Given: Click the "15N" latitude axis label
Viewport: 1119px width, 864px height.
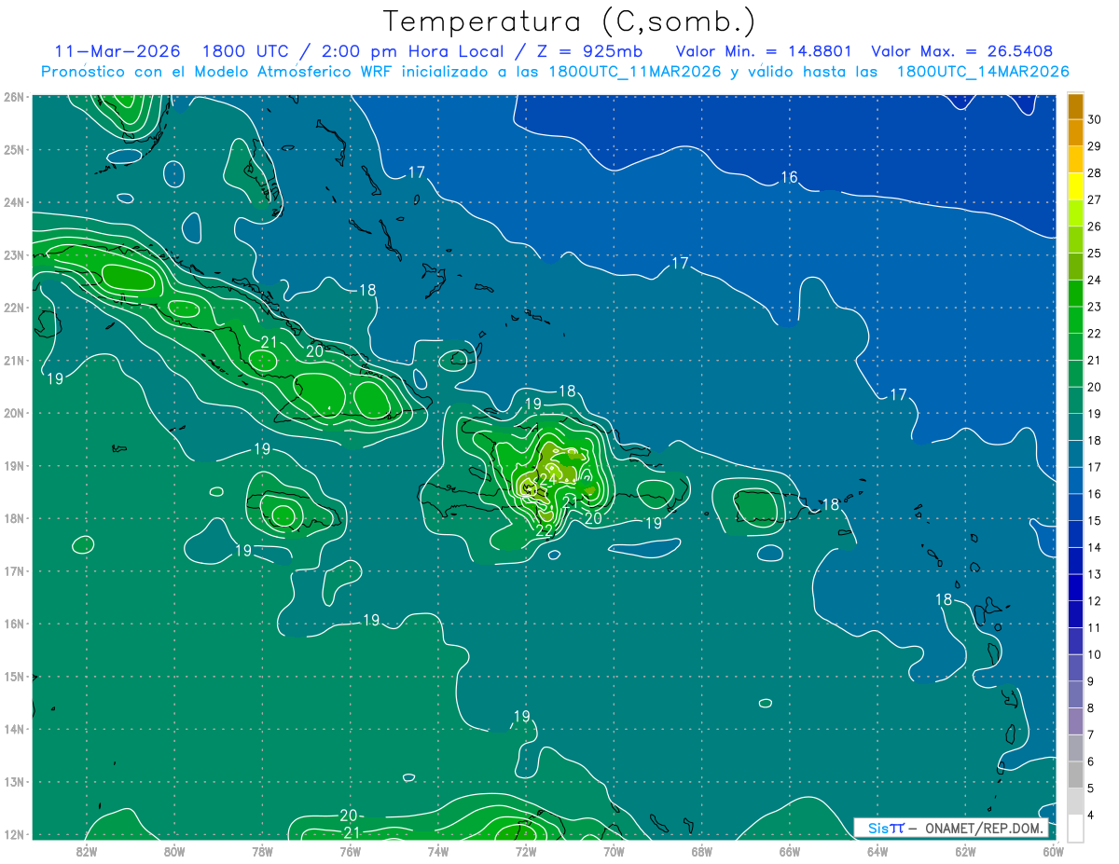Looking at the screenshot, I should (13, 677).
